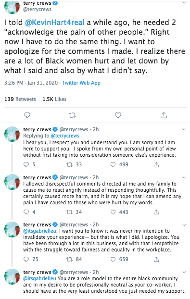This screenshot has width=190, height=299.
Task: Open the first @itsgabrielleu mention
Action: pos(39,231)
